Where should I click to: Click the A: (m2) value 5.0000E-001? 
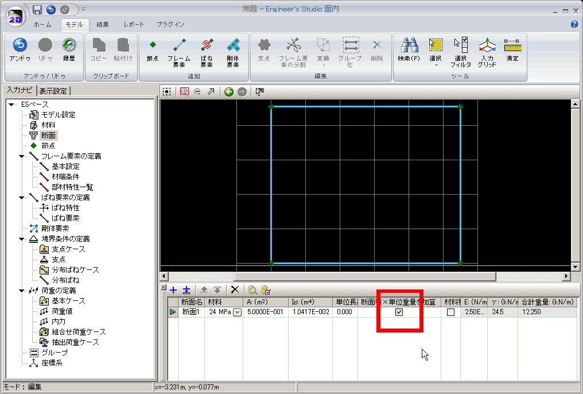[265, 312]
